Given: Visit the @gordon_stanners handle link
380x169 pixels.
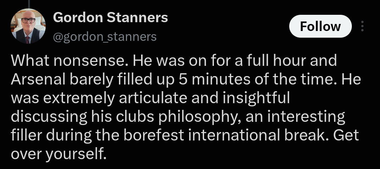Looking at the screenshot, I should (105, 37).
